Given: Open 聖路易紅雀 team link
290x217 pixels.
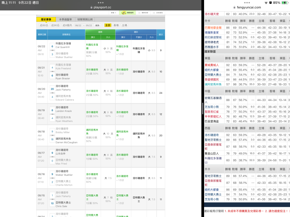Looking at the screenshot, I should (212, 112).
